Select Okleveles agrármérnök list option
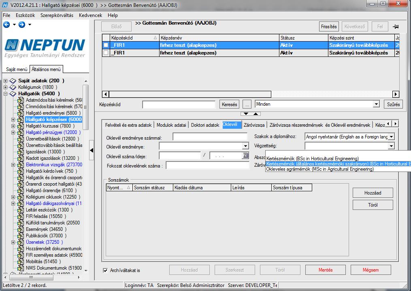The image size is (411, 291). [x=320, y=169]
